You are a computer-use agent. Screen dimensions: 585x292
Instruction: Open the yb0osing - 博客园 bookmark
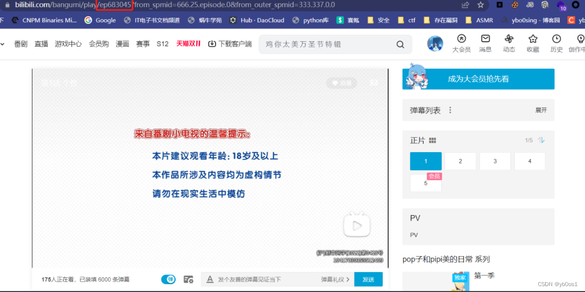coord(531,20)
